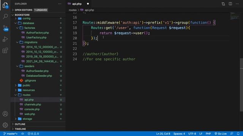The height and width of the screenshot is (136, 243).
Task: Open the notifications bell
Action: click(x=238, y=134)
